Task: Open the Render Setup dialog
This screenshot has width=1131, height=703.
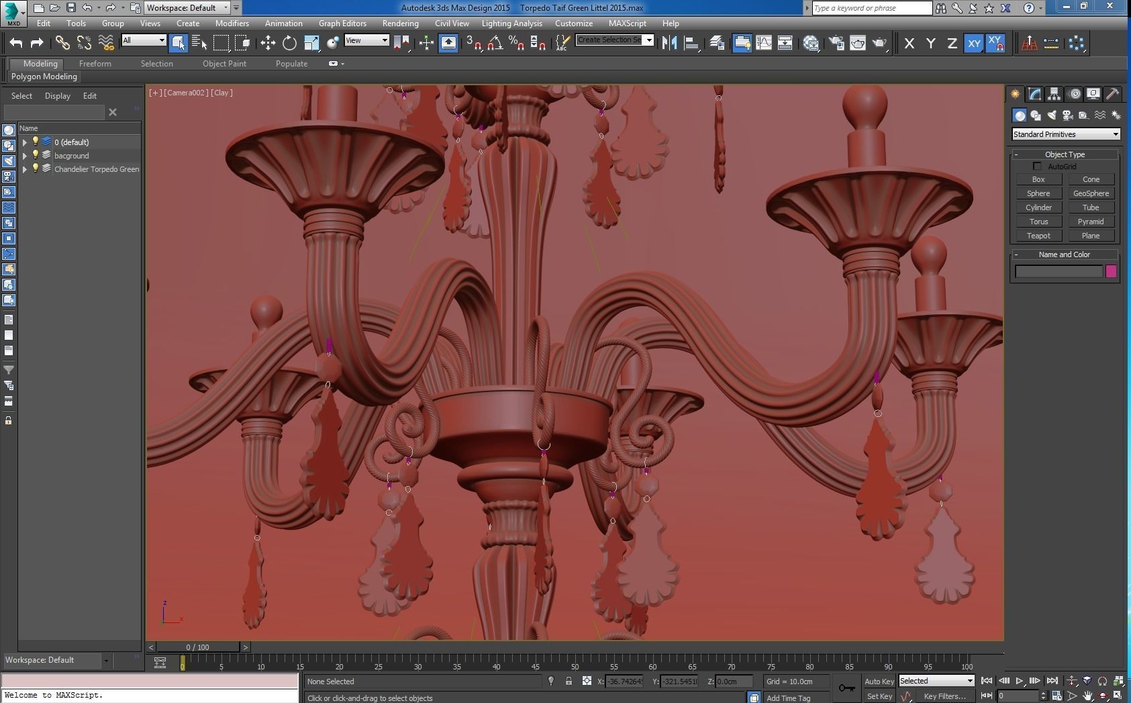Action: coord(836,43)
